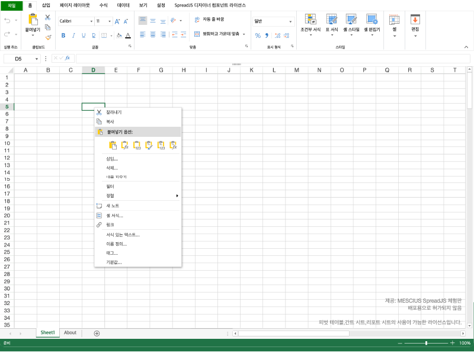Select column header G
The width and height of the screenshot is (474, 356).
pos(161,70)
